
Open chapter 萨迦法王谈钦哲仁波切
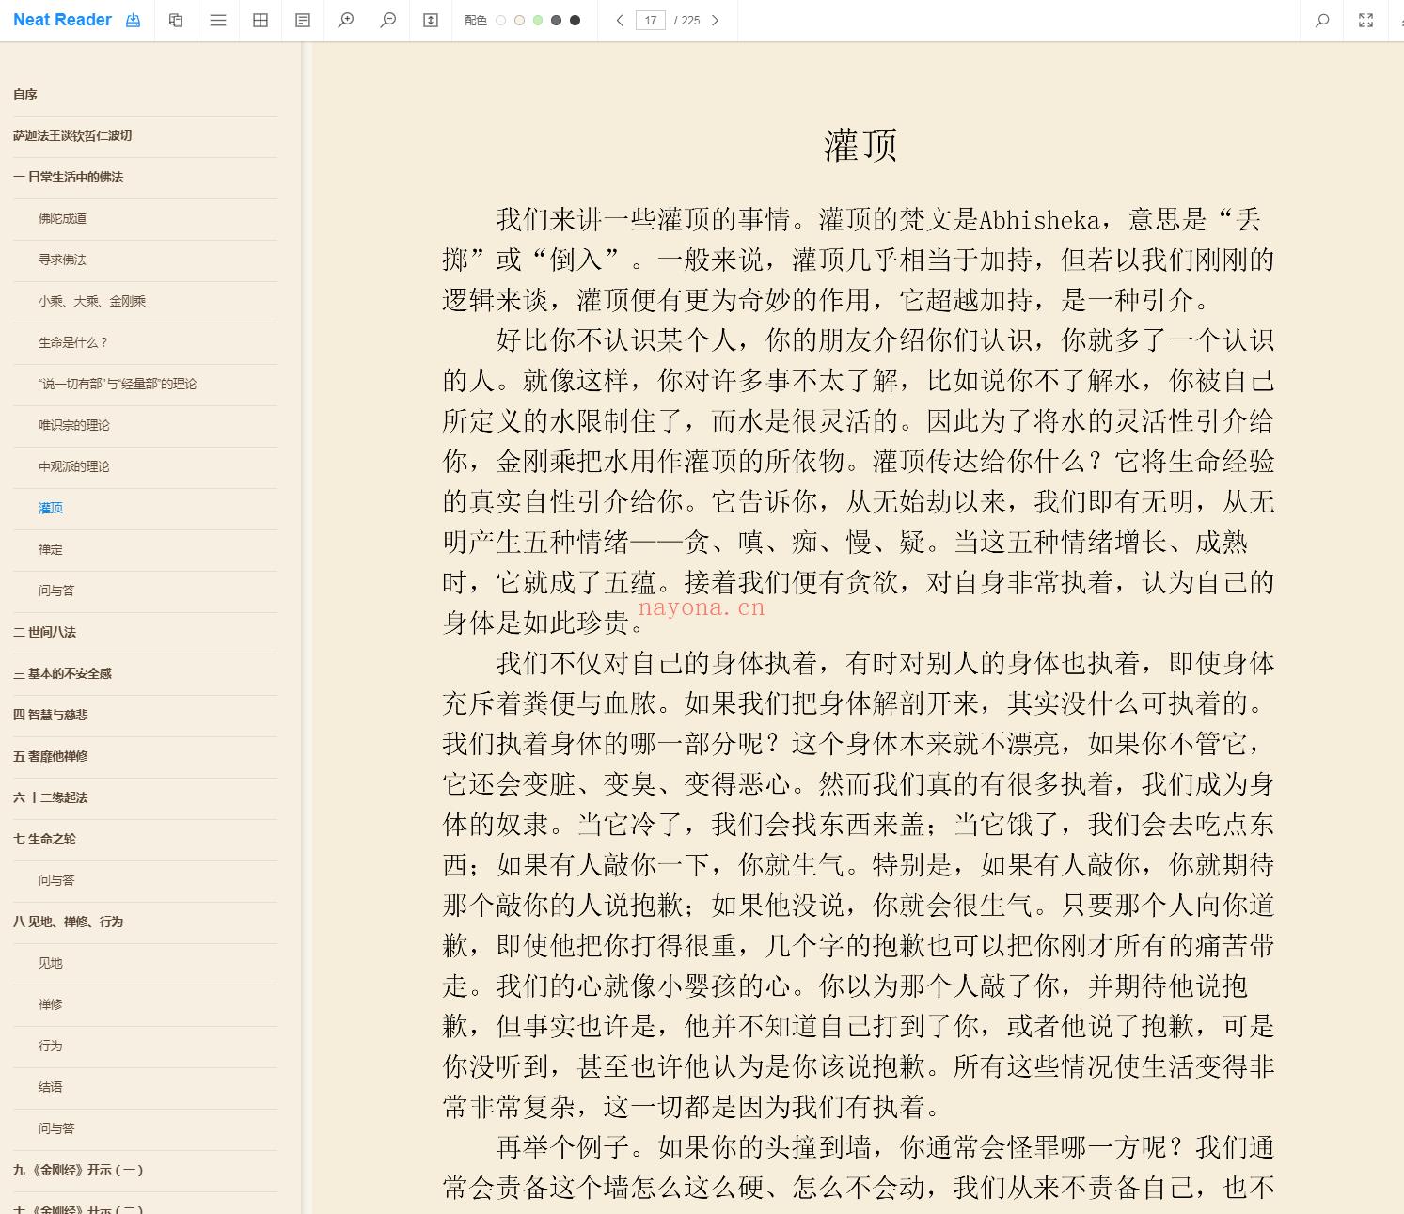point(72,135)
